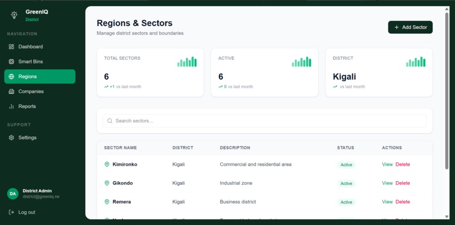Click the log out arrow icon
The height and width of the screenshot is (225, 455).
click(11, 212)
